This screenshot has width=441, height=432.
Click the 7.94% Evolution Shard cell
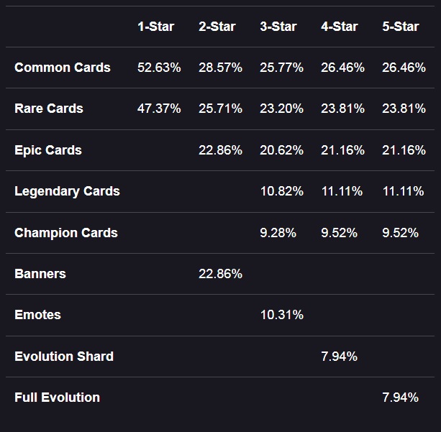point(339,357)
